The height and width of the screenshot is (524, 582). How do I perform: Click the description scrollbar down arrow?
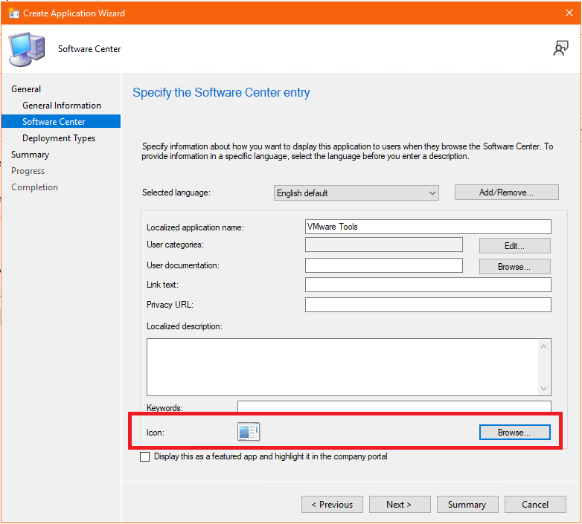[544, 388]
